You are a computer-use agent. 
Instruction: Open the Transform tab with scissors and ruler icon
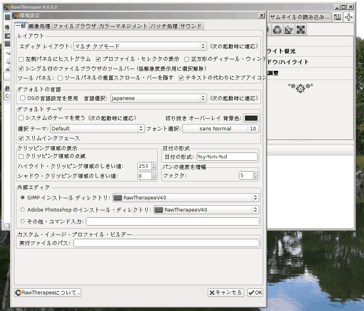(x=289, y=30)
